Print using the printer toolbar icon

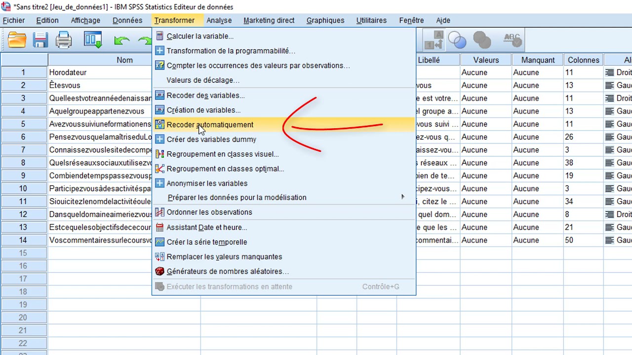tap(64, 40)
